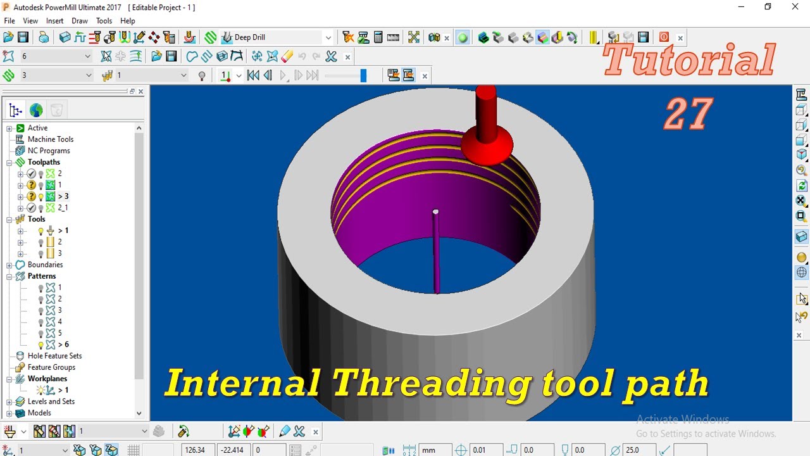Toggle light bulb of tool 3

click(41, 253)
